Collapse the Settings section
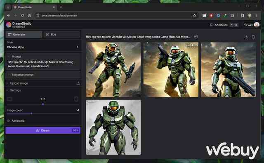 click(x=14, y=90)
